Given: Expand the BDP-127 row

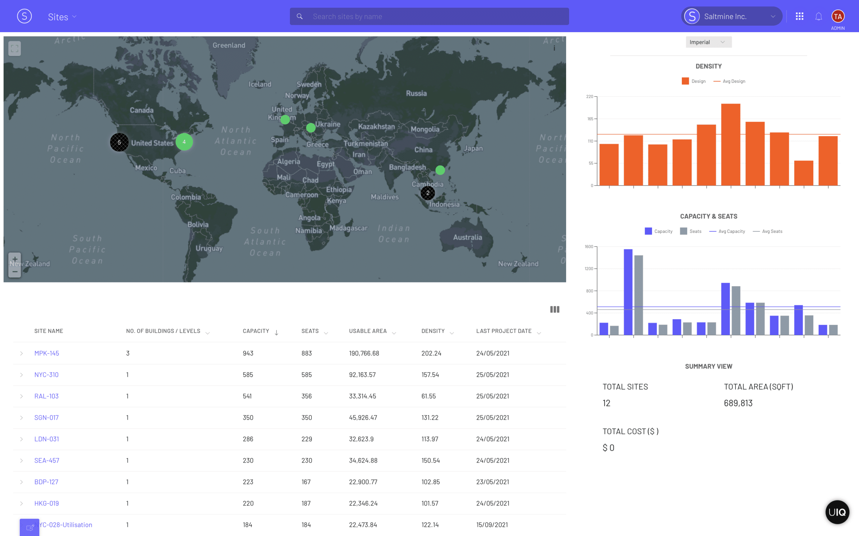Looking at the screenshot, I should pos(21,482).
